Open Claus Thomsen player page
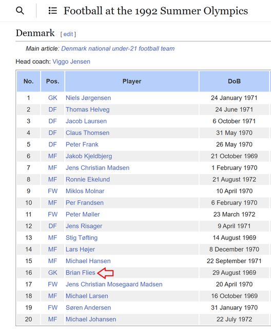 coord(87,133)
